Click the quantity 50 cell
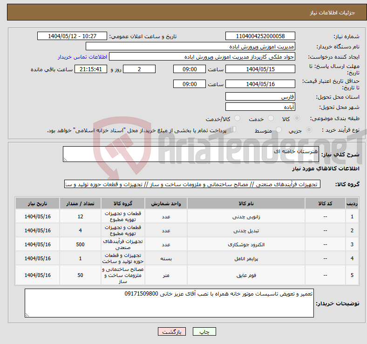The height and width of the screenshot is (344, 367). pos(80,275)
